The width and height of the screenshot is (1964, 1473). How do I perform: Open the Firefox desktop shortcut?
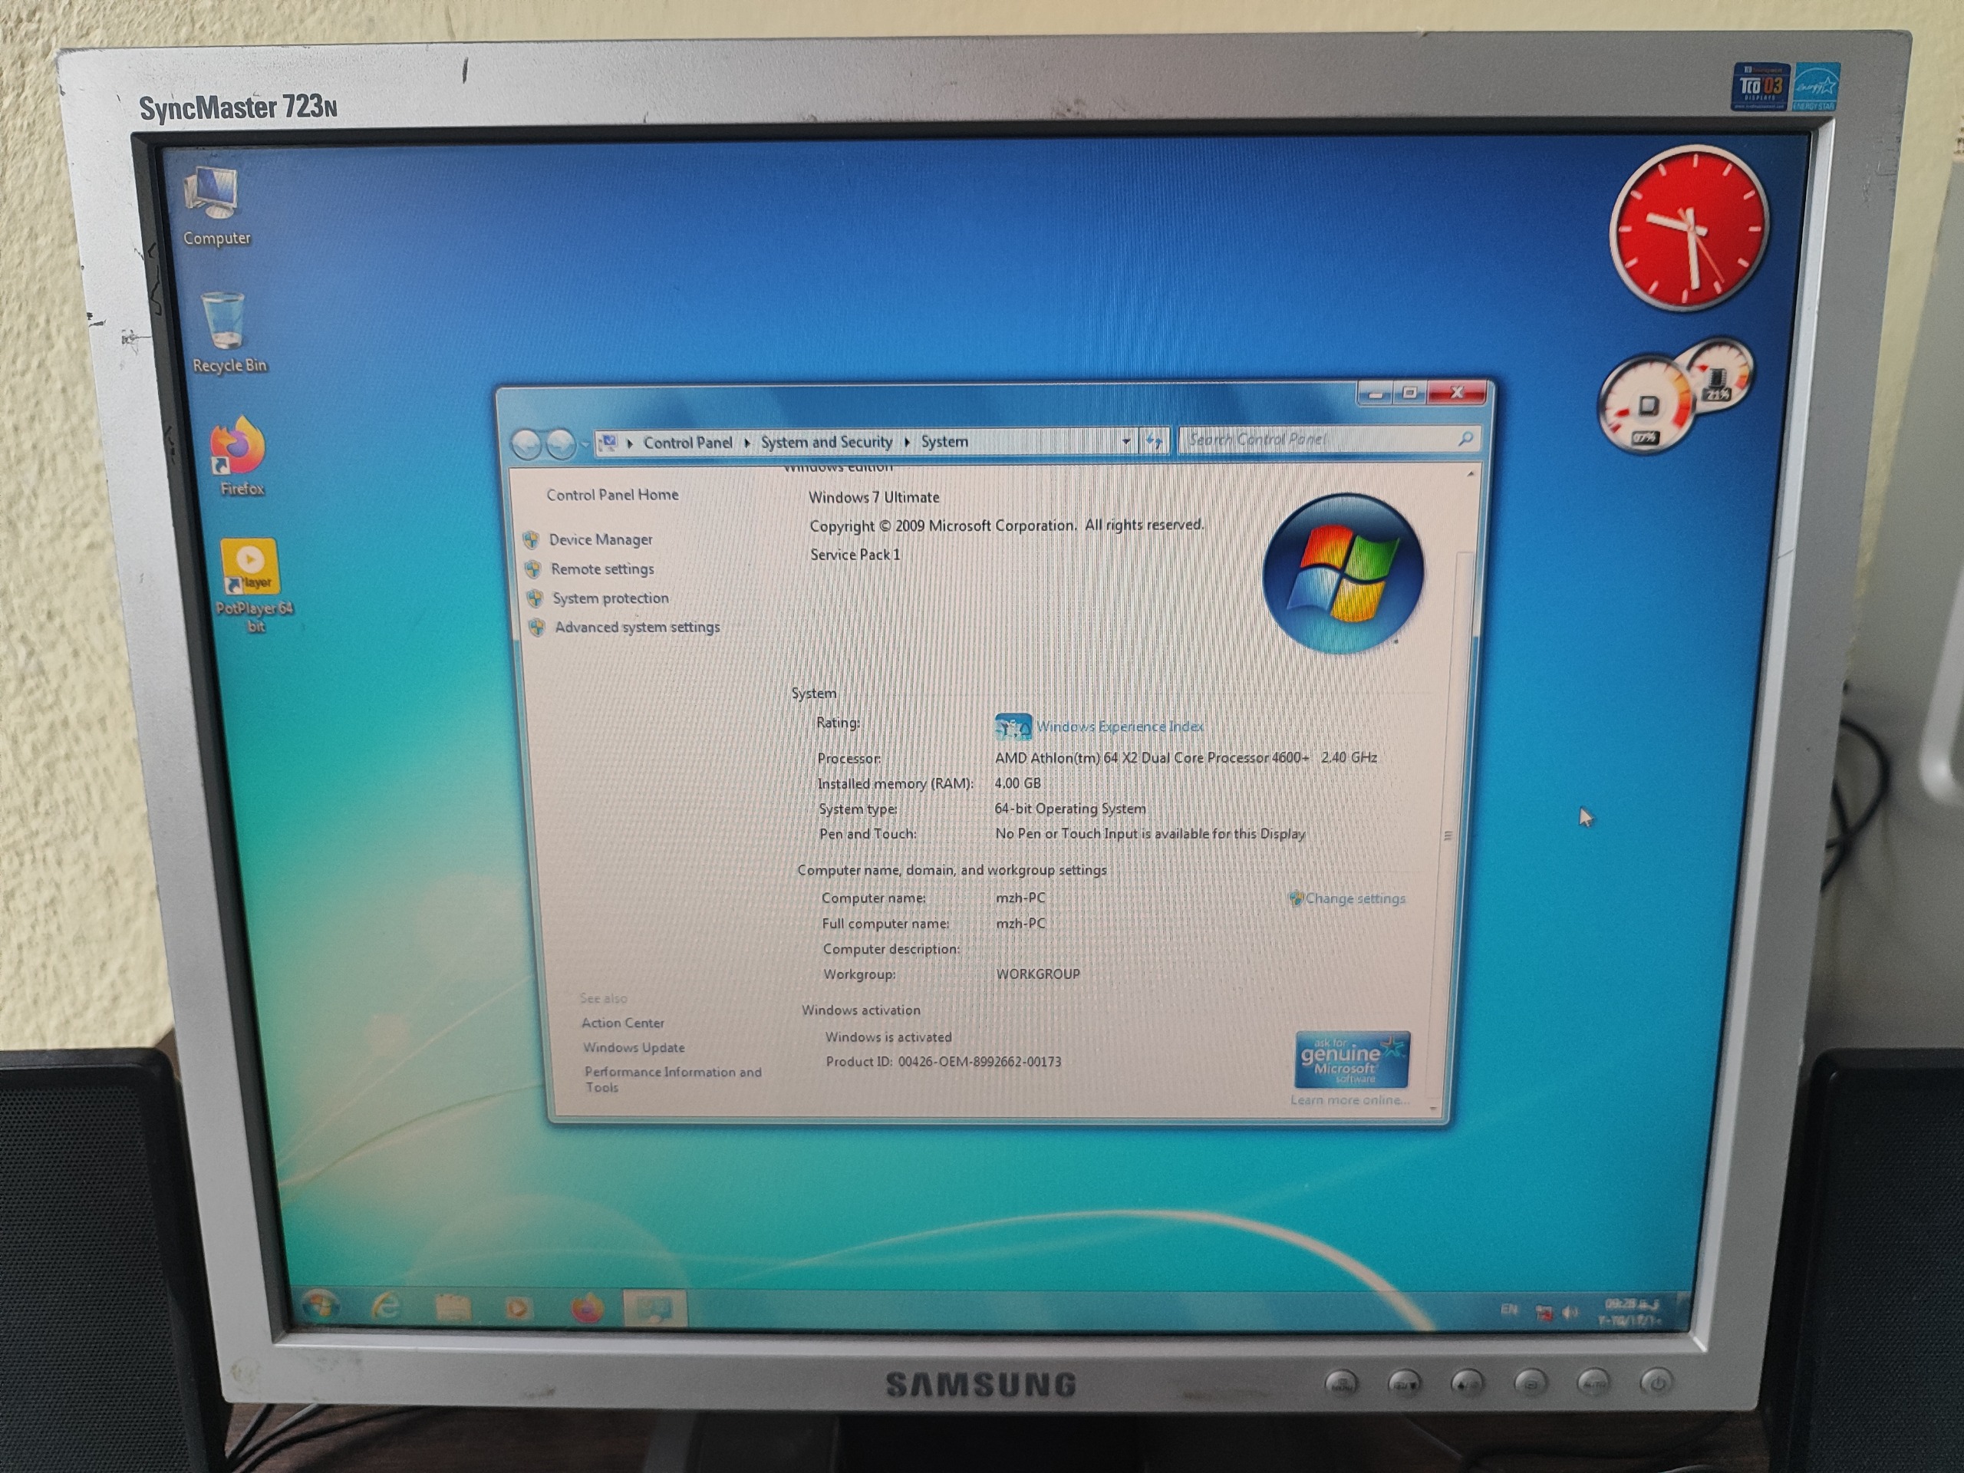tap(239, 448)
